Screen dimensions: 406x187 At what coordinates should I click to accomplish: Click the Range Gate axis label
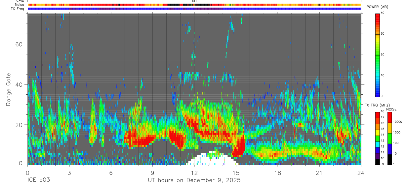8,89
